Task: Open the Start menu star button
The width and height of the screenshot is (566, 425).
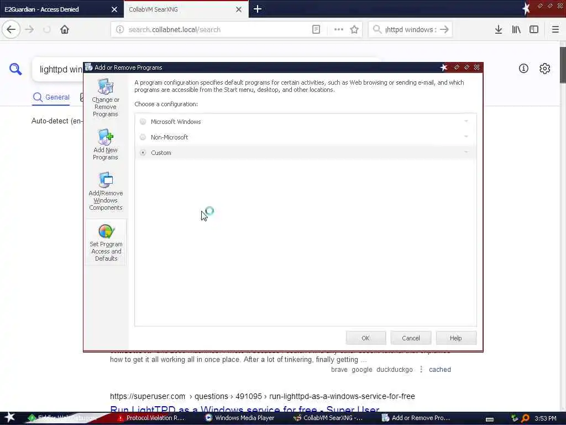Action: (x=9, y=417)
